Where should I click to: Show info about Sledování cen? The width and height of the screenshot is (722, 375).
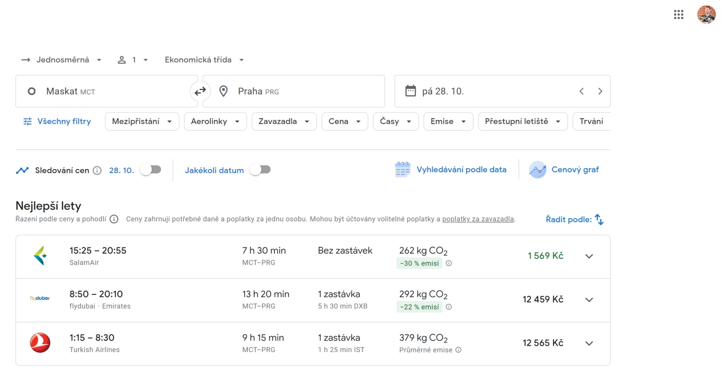click(97, 170)
